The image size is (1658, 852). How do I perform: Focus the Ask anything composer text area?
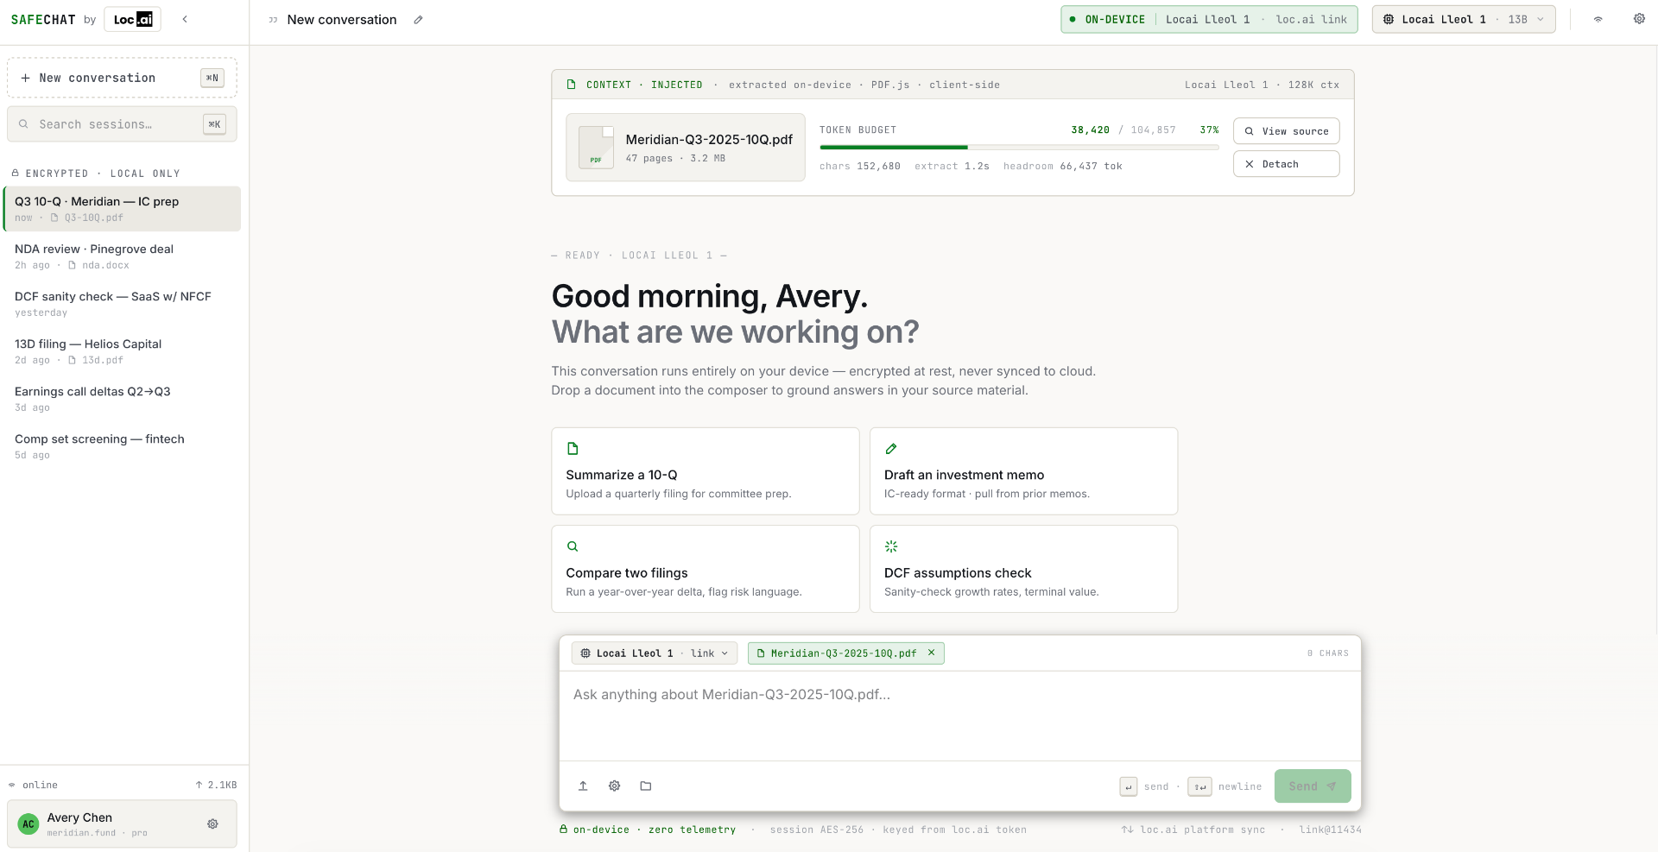tap(960, 716)
